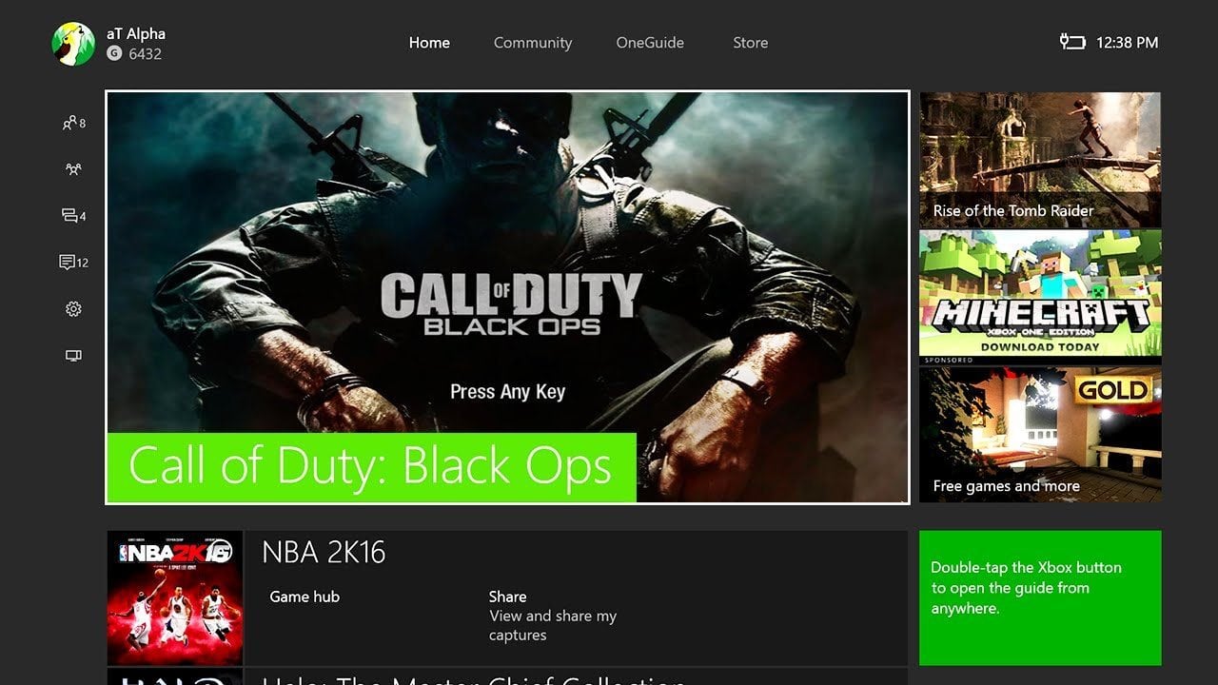Click the Gamerscore G icon

[x=114, y=54]
